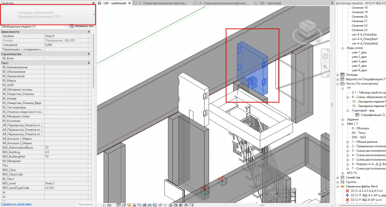Open the type selector Контрфорс_Монолитный dropdown
This screenshot has height=207, width=386.
coord(93,15)
